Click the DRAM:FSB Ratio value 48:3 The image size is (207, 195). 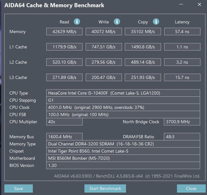(x=182, y=137)
